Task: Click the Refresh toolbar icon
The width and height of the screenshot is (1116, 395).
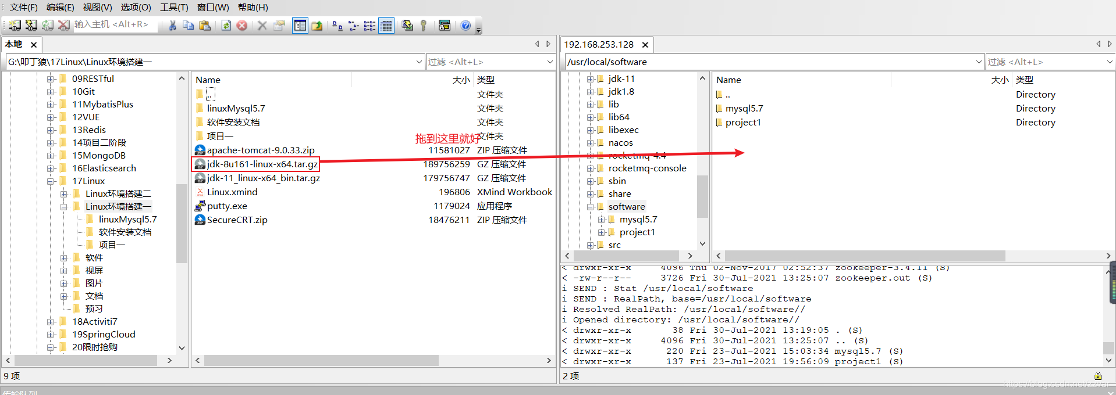Action: pos(226,26)
